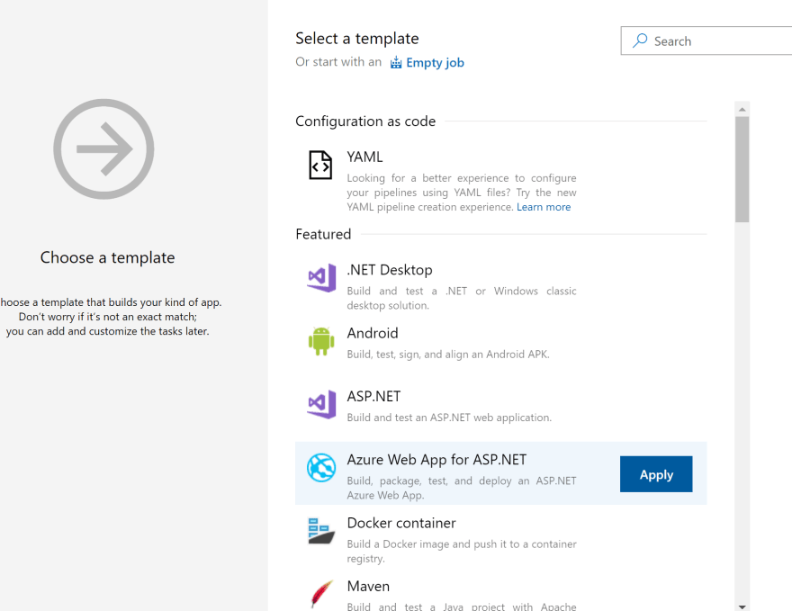
Task: Select the Android template title
Action: [x=373, y=333]
